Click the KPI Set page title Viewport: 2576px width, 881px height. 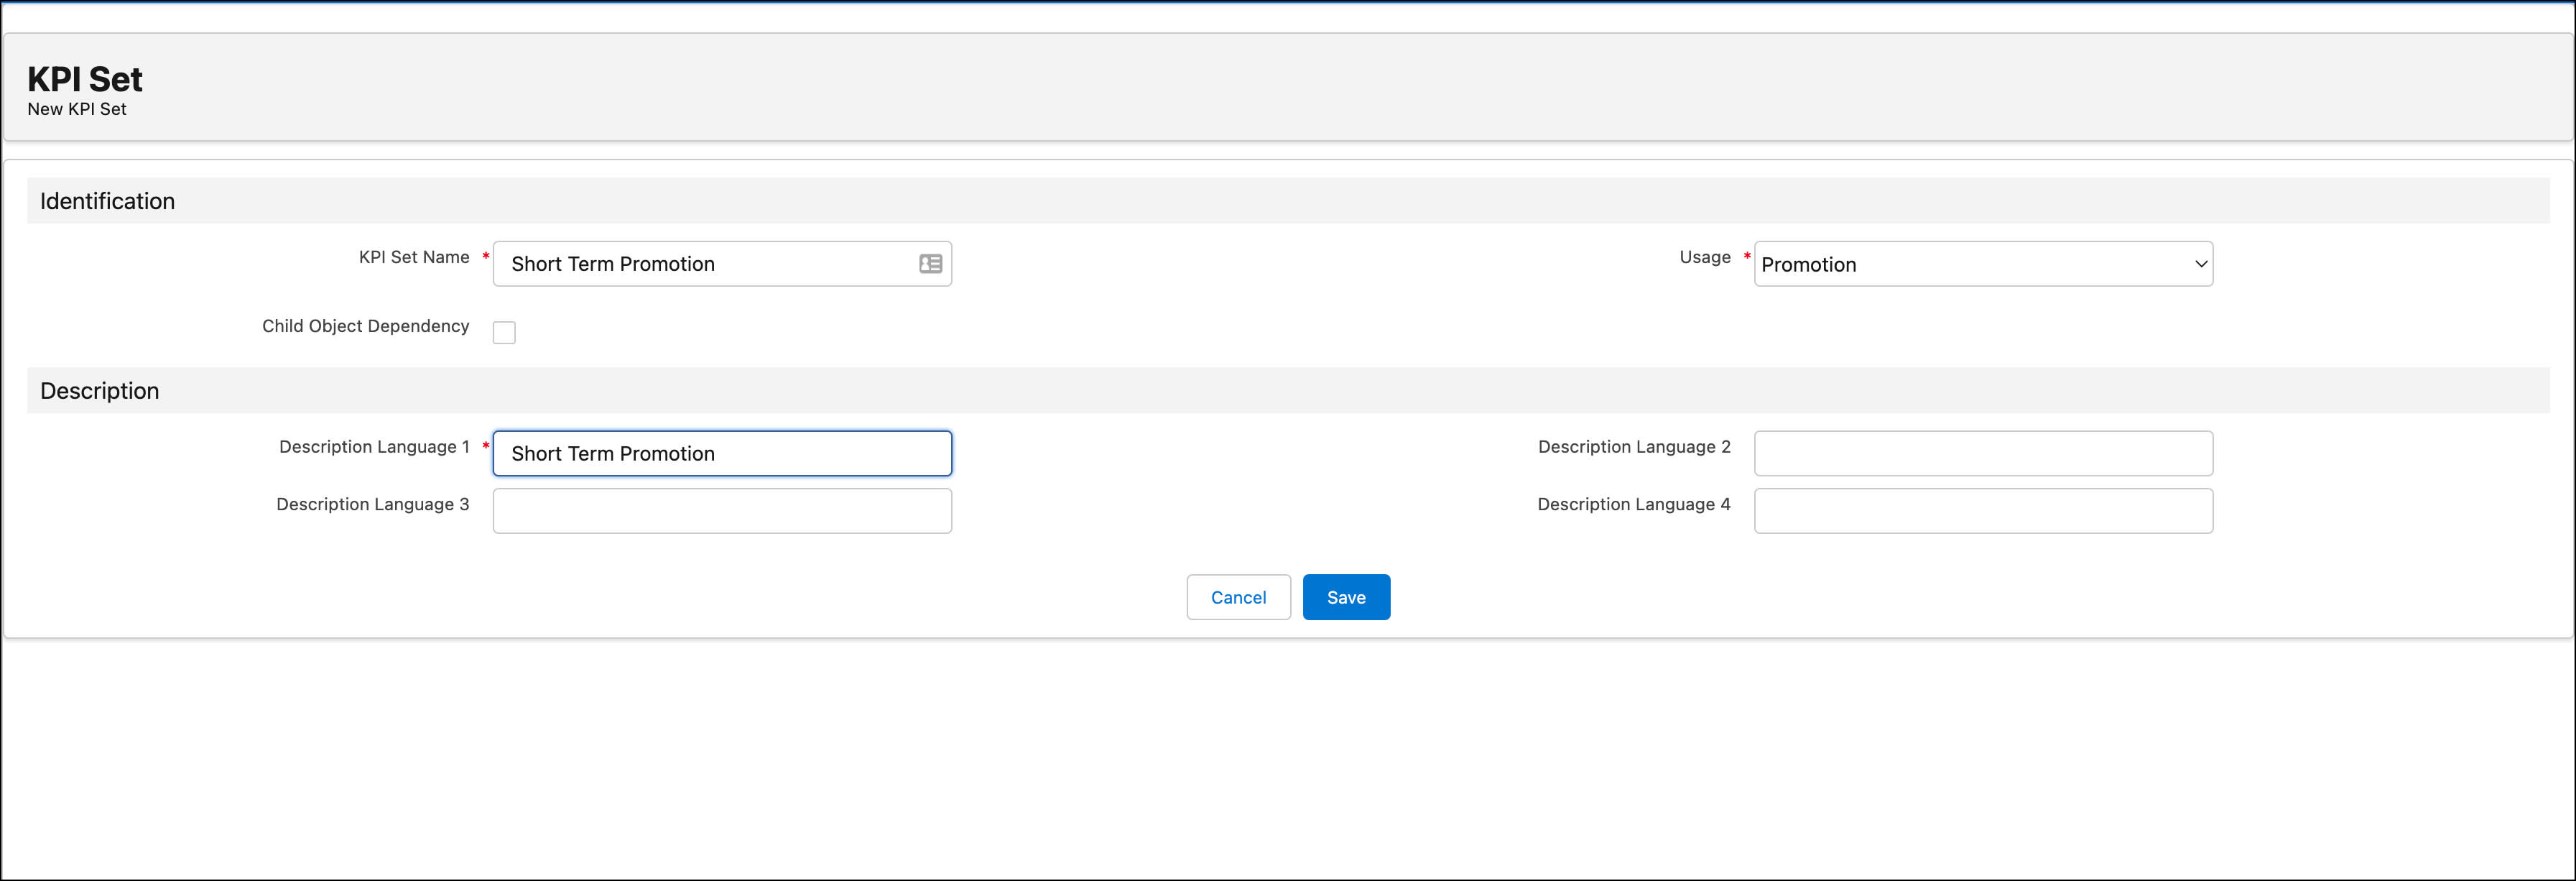(x=85, y=79)
